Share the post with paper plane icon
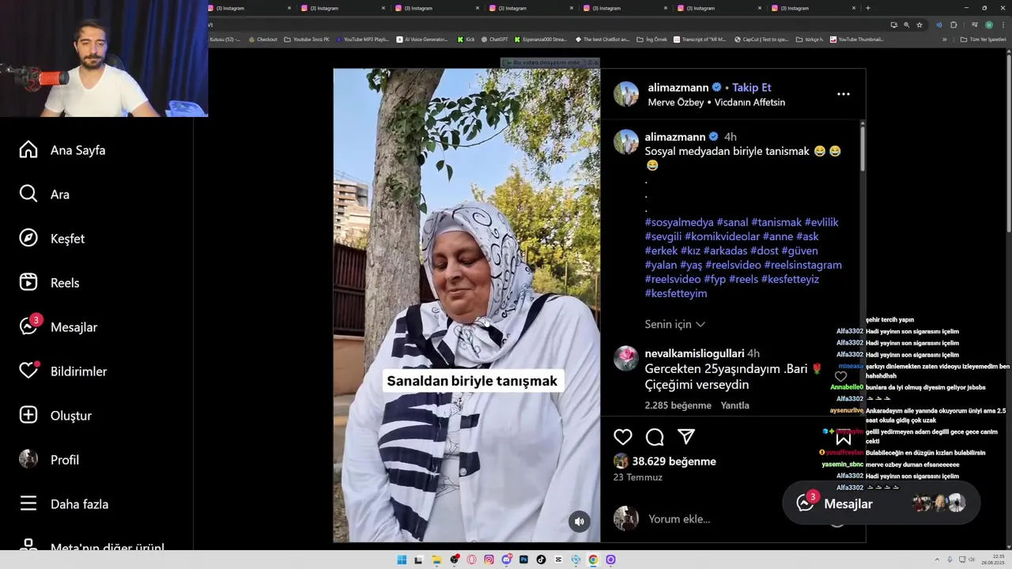The width and height of the screenshot is (1012, 569). 686,437
